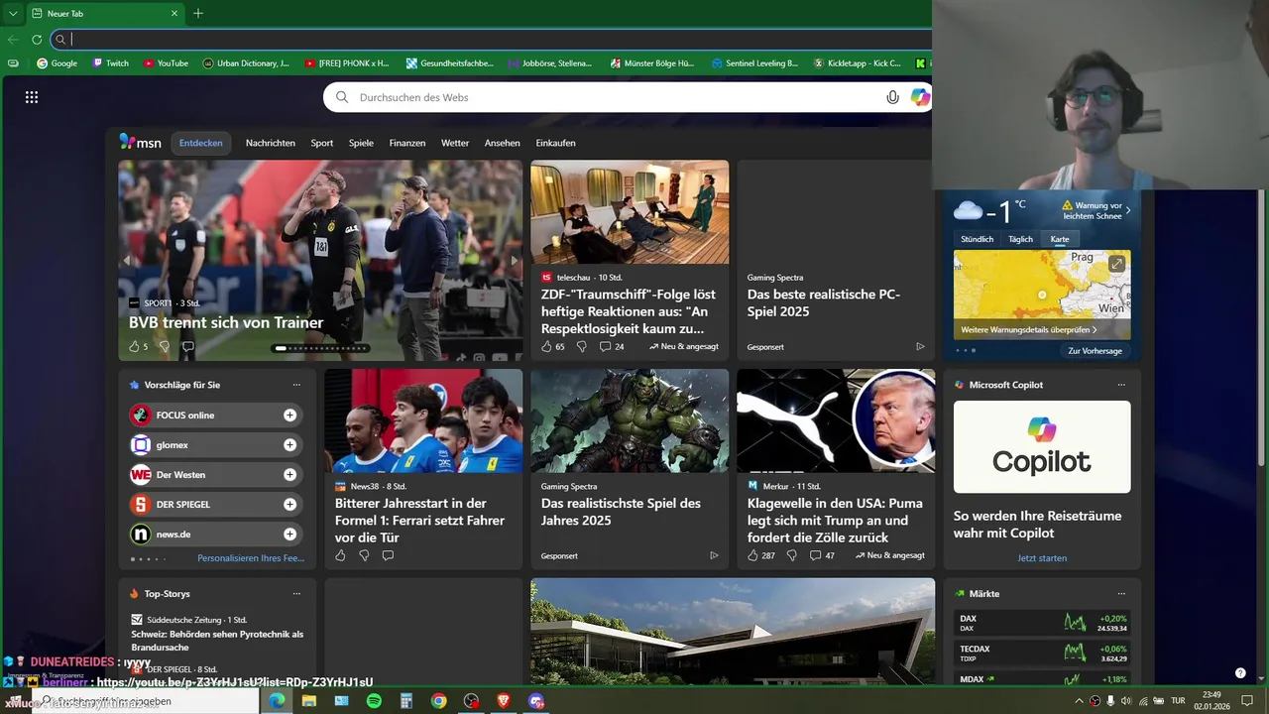Click the Vorschläge page indicator dots
This screenshot has width=1269, height=714.
[x=148, y=559]
